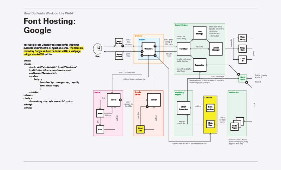Click the 'font-family: Tangerine, serif' code line
The height and width of the screenshot is (170, 281).
[59, 83]
